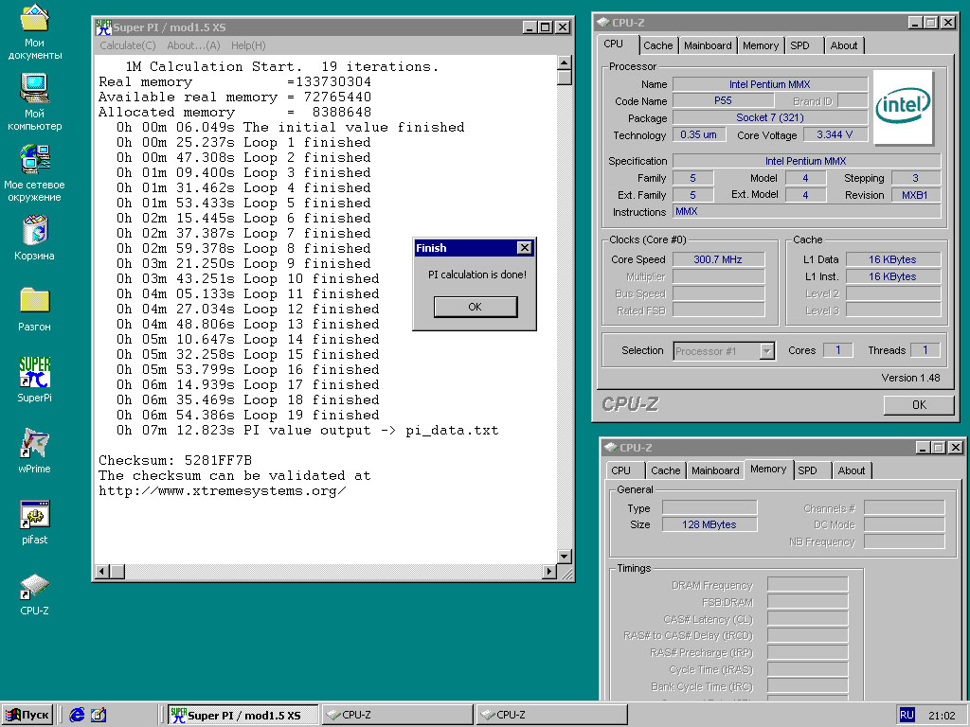Click Super PI horizontal scroll right arrow

click(548, 572)
